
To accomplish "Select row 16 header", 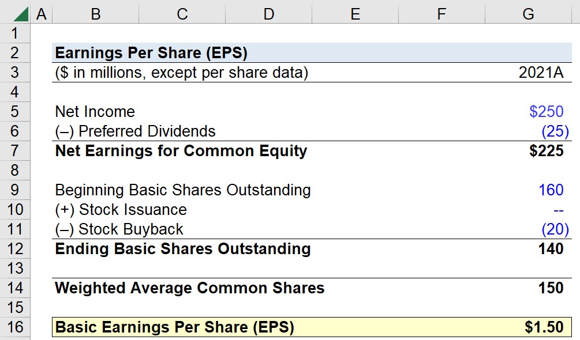I will pyautogui.click(x=15, y=327).
